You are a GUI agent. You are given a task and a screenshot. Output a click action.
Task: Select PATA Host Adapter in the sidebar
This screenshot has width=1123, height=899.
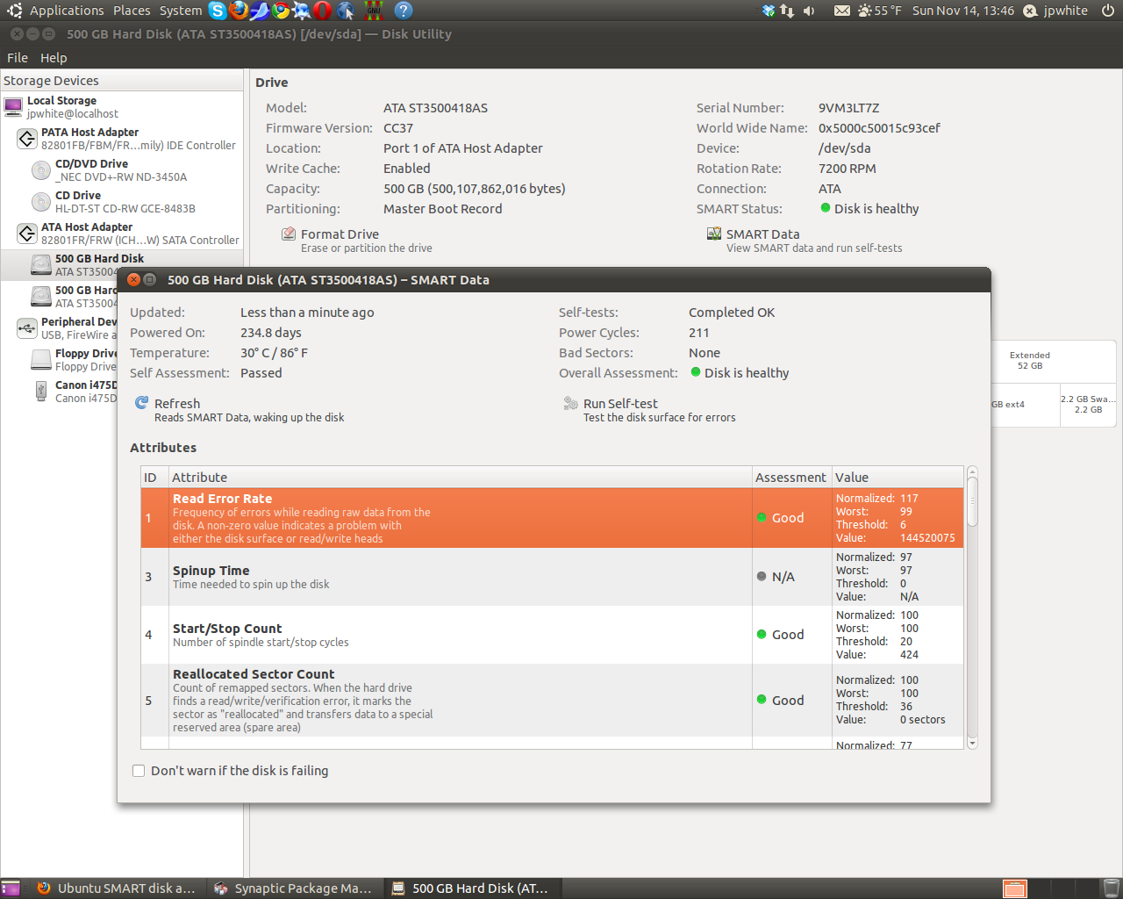[x=89, y=133]
